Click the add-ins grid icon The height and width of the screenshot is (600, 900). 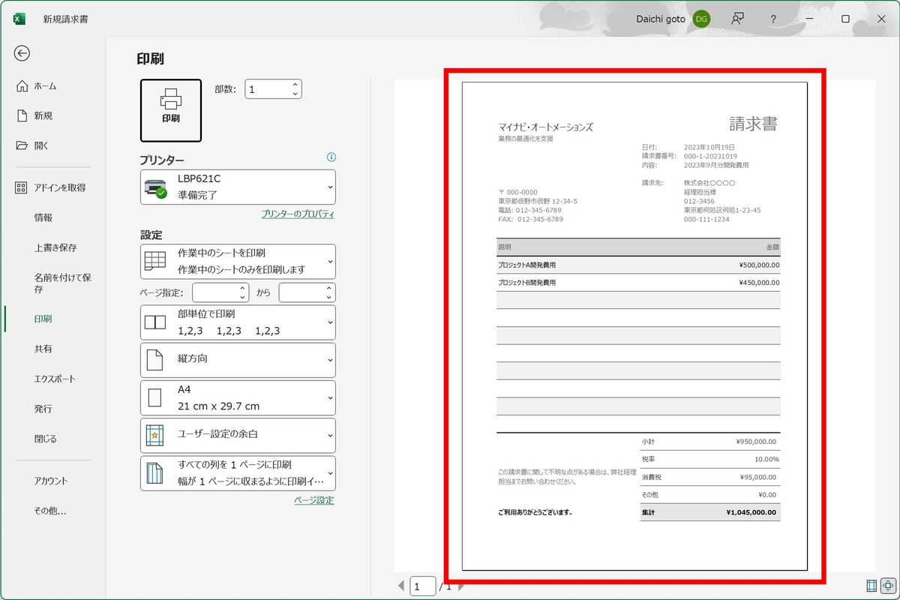click(x=22, y=187)
